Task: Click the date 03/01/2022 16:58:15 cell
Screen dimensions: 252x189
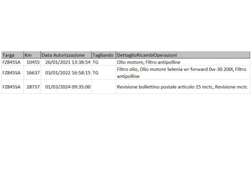Action: (x=66, y=73)
